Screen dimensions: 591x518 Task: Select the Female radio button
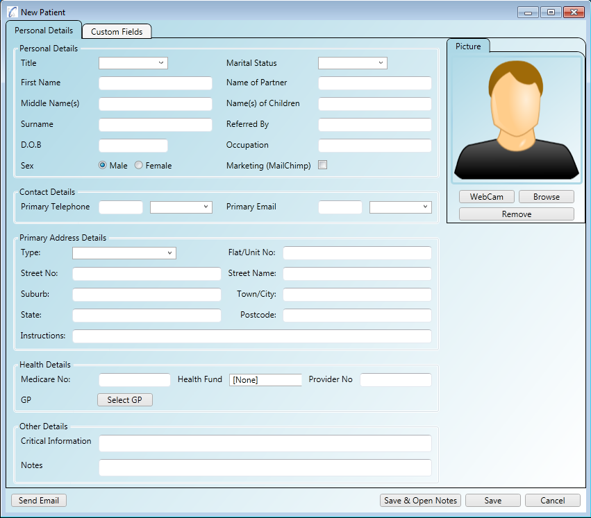click(x=139, y=166)
